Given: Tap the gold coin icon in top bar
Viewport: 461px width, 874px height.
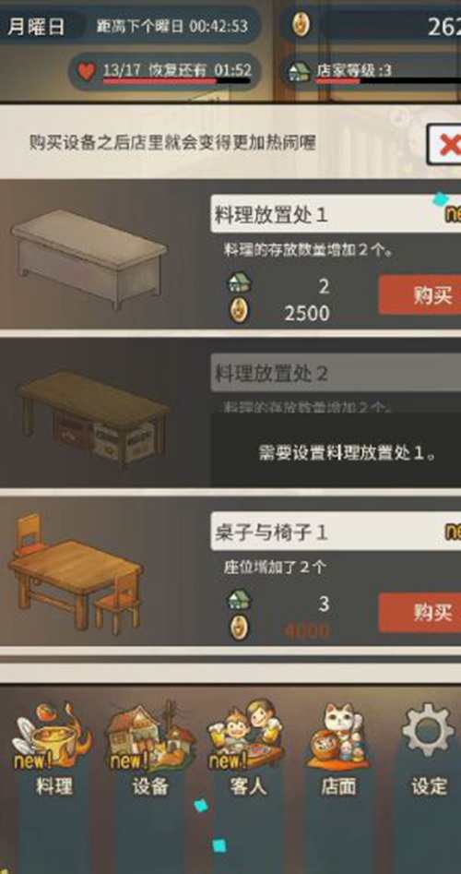Looking at the screenshot, I should click(301, 24).
